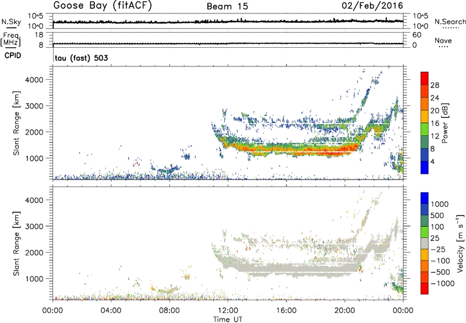Click the 'Freq. [MHz]' label

click(x=11, y=39)
